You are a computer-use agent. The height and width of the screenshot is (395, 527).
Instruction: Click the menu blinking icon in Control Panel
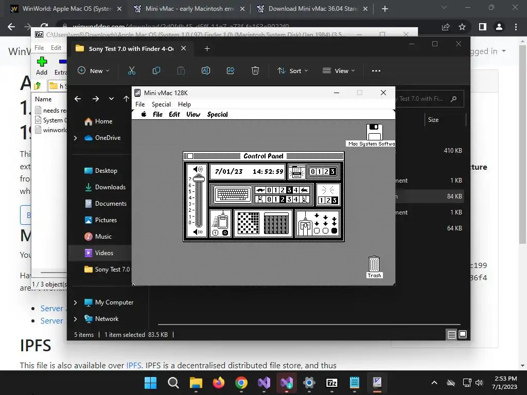296,172
